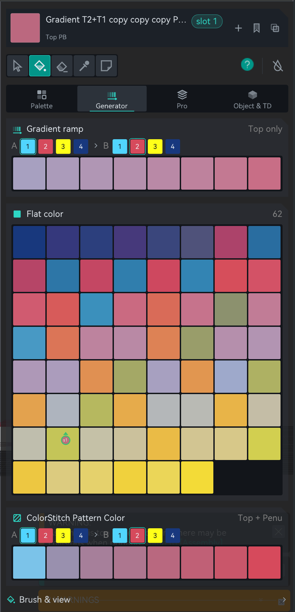Screen dimensions: 295x612
Task: Click the Flat color count 62
Action: [277, 214]
